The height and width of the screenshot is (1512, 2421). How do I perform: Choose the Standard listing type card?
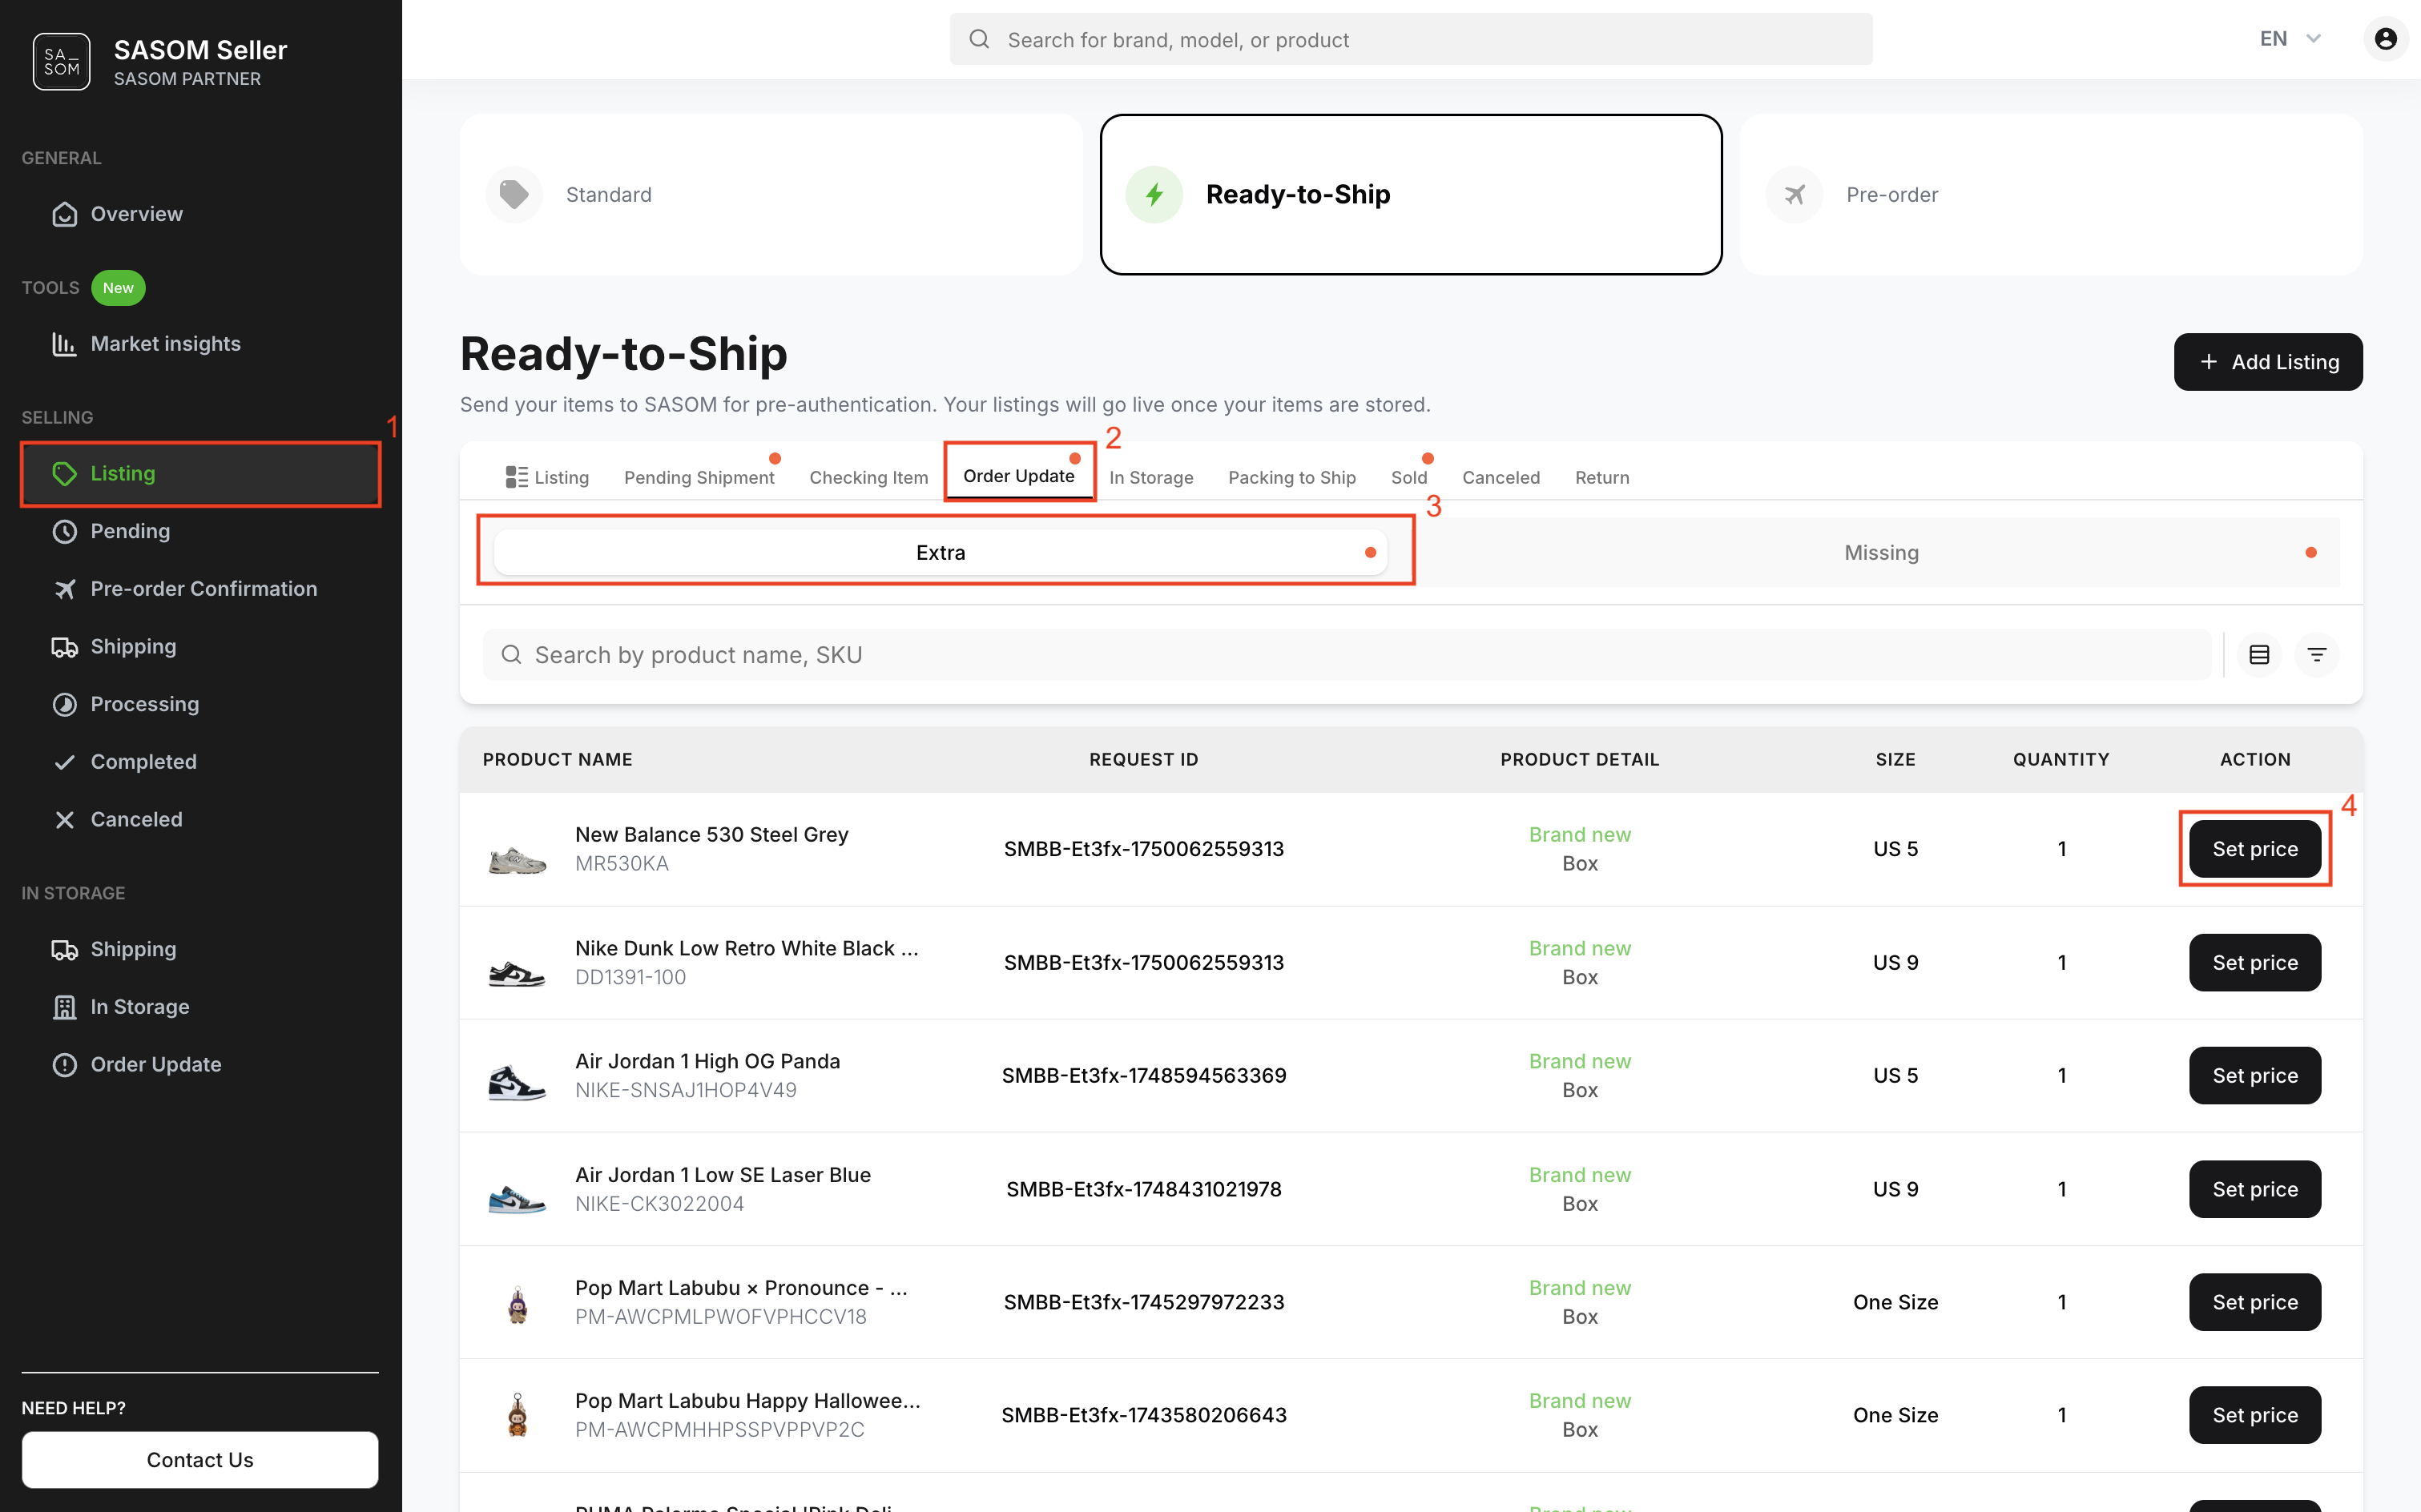point(771,194)
